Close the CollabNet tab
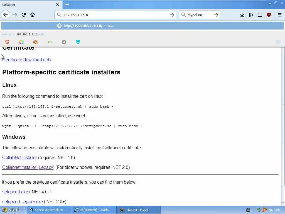Viewport: 285px width, 214px height. coord(58,5)
